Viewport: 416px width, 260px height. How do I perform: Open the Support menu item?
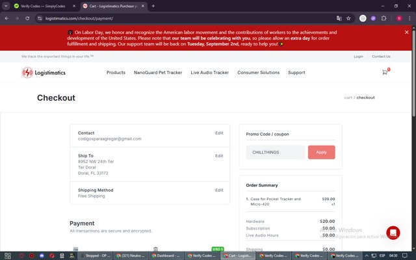point(296,72)
